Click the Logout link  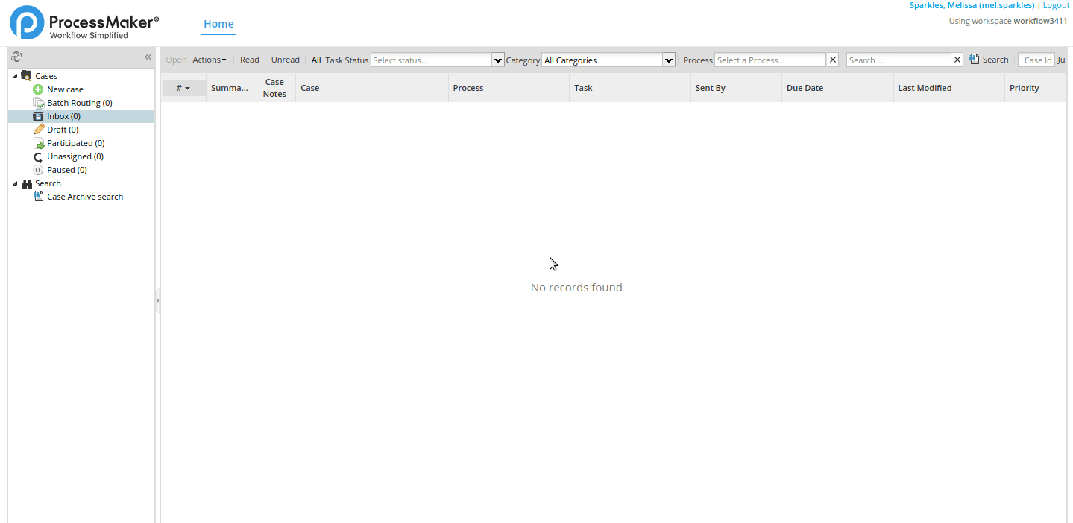coord(1056,5)
